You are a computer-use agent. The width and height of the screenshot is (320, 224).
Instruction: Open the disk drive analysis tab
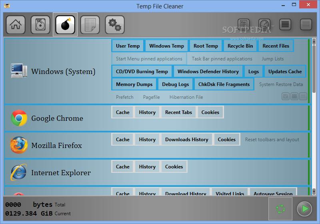pos(40,25)
